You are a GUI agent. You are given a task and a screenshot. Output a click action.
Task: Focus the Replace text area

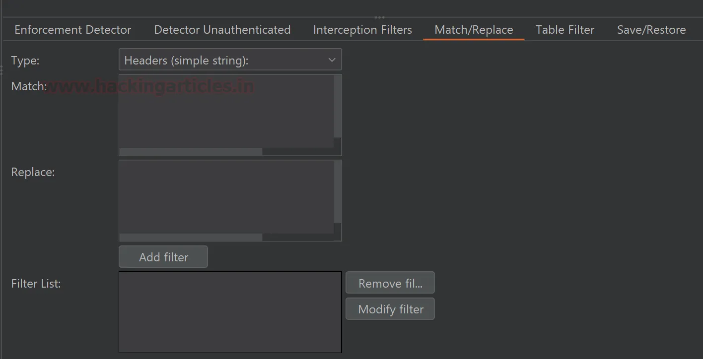coord(226,197)
